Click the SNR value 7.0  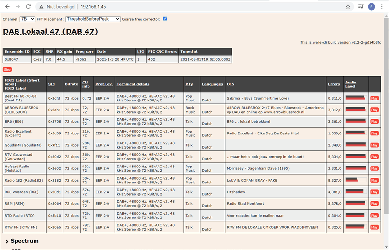(x=48, y=59)
